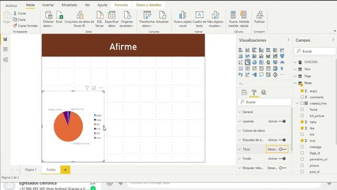
Task: Select the R script visual icon
Action: click(282, 69)
